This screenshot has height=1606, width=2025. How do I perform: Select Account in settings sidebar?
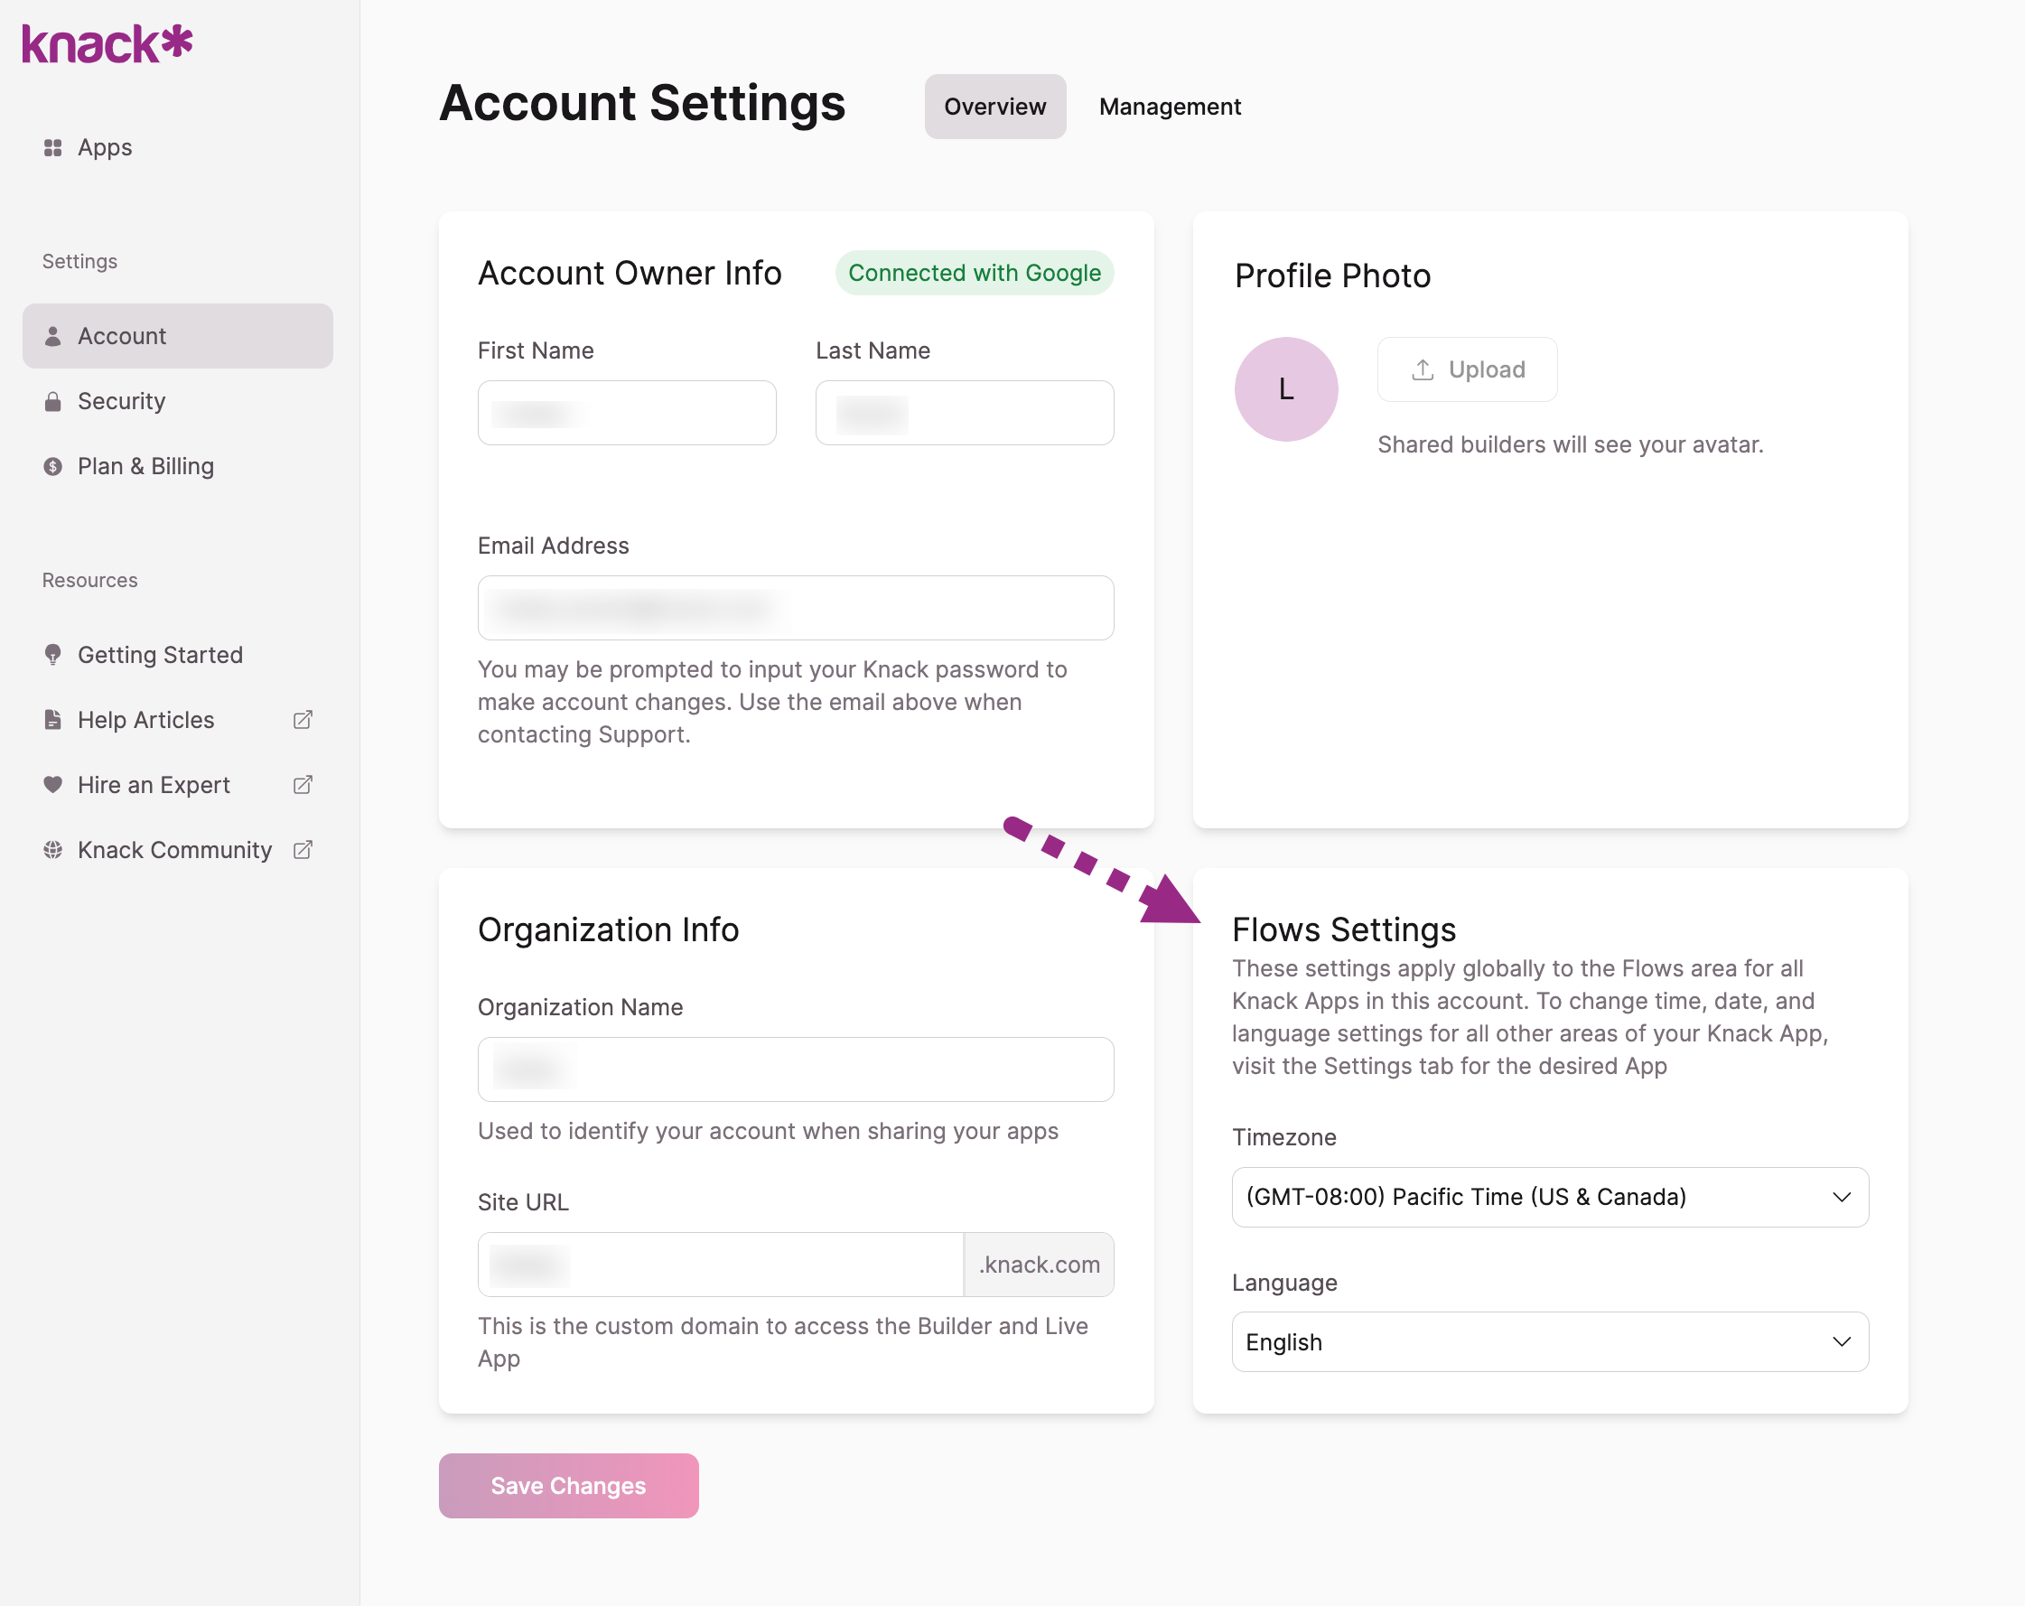178,336
